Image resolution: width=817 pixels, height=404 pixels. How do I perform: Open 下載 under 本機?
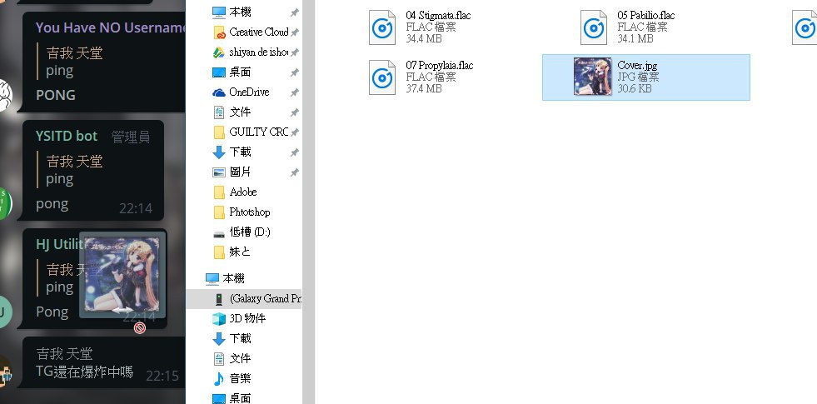pyautogui.click(x=240, y=339)
